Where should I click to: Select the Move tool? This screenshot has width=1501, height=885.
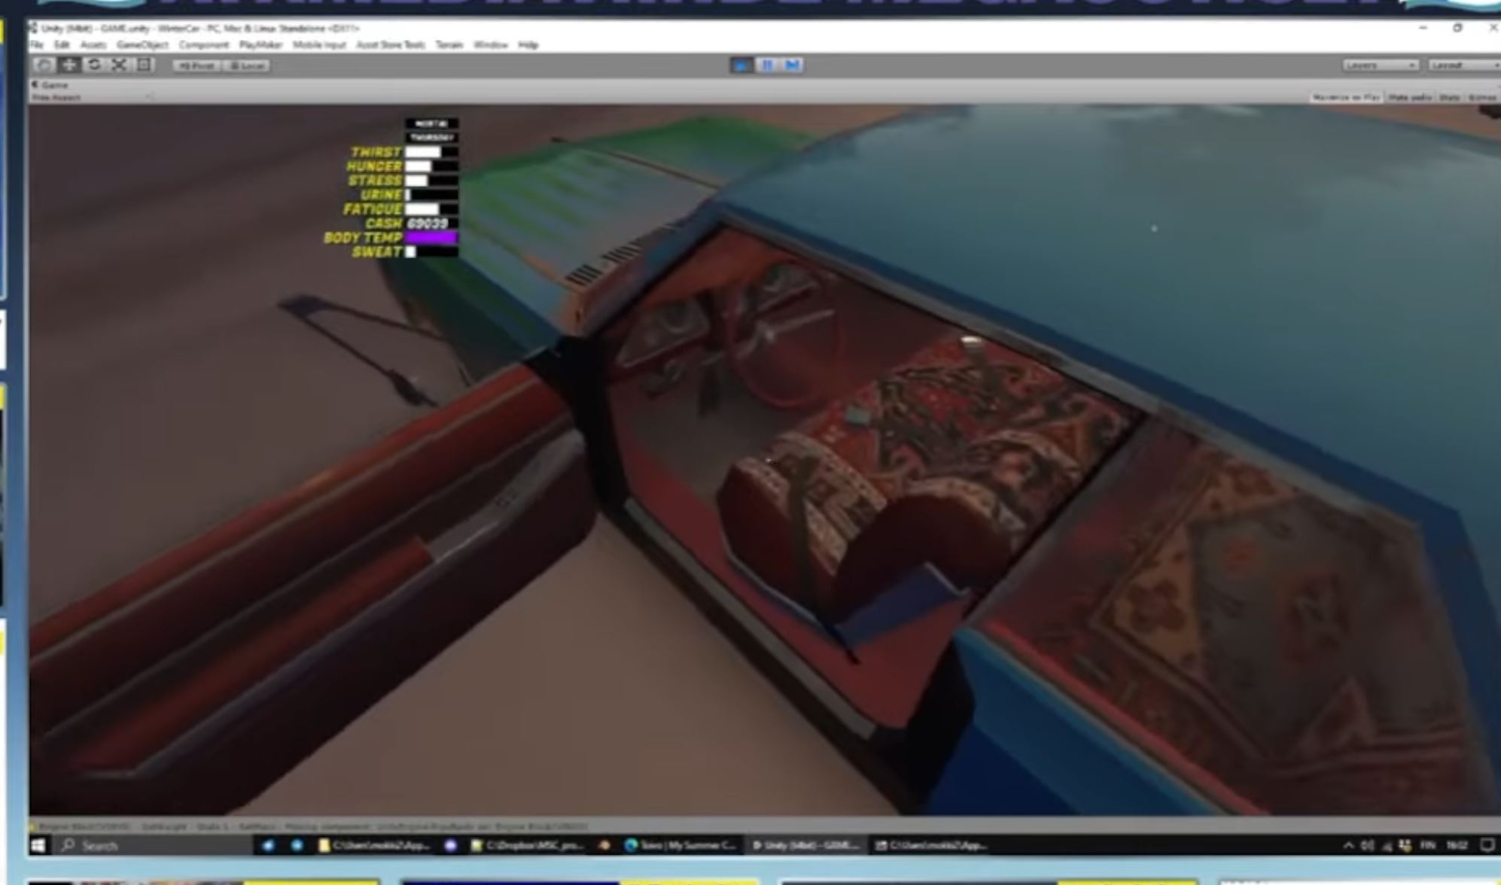[69, 65]
